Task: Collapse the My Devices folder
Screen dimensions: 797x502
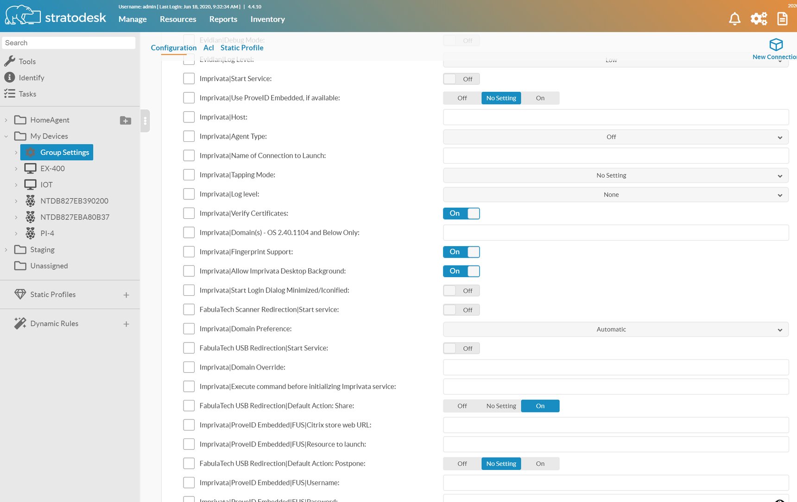Action: [x=6, y=136]
